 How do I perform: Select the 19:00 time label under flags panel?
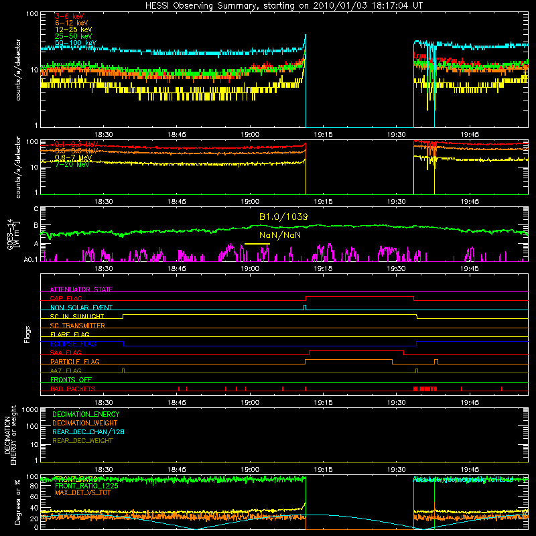(250, 403)
